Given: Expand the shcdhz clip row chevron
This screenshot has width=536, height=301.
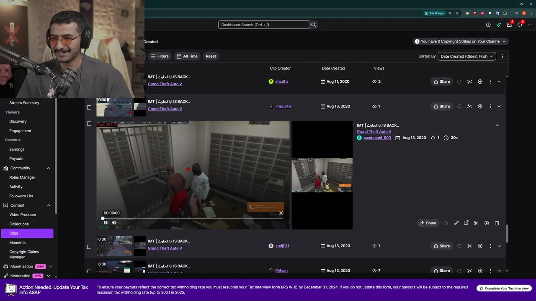Looking at the screenshot, I should (x=499, y=82).
